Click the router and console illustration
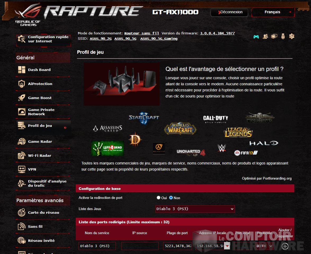This screenshot has height=254, width=311. pos(122,84)
